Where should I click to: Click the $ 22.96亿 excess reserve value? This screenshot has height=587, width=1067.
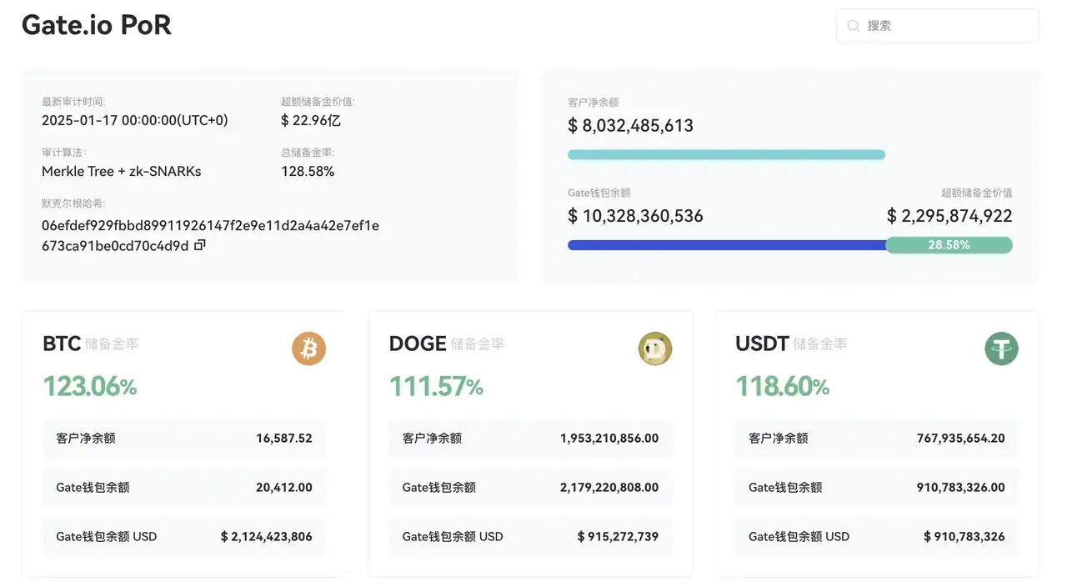(311, 120)
